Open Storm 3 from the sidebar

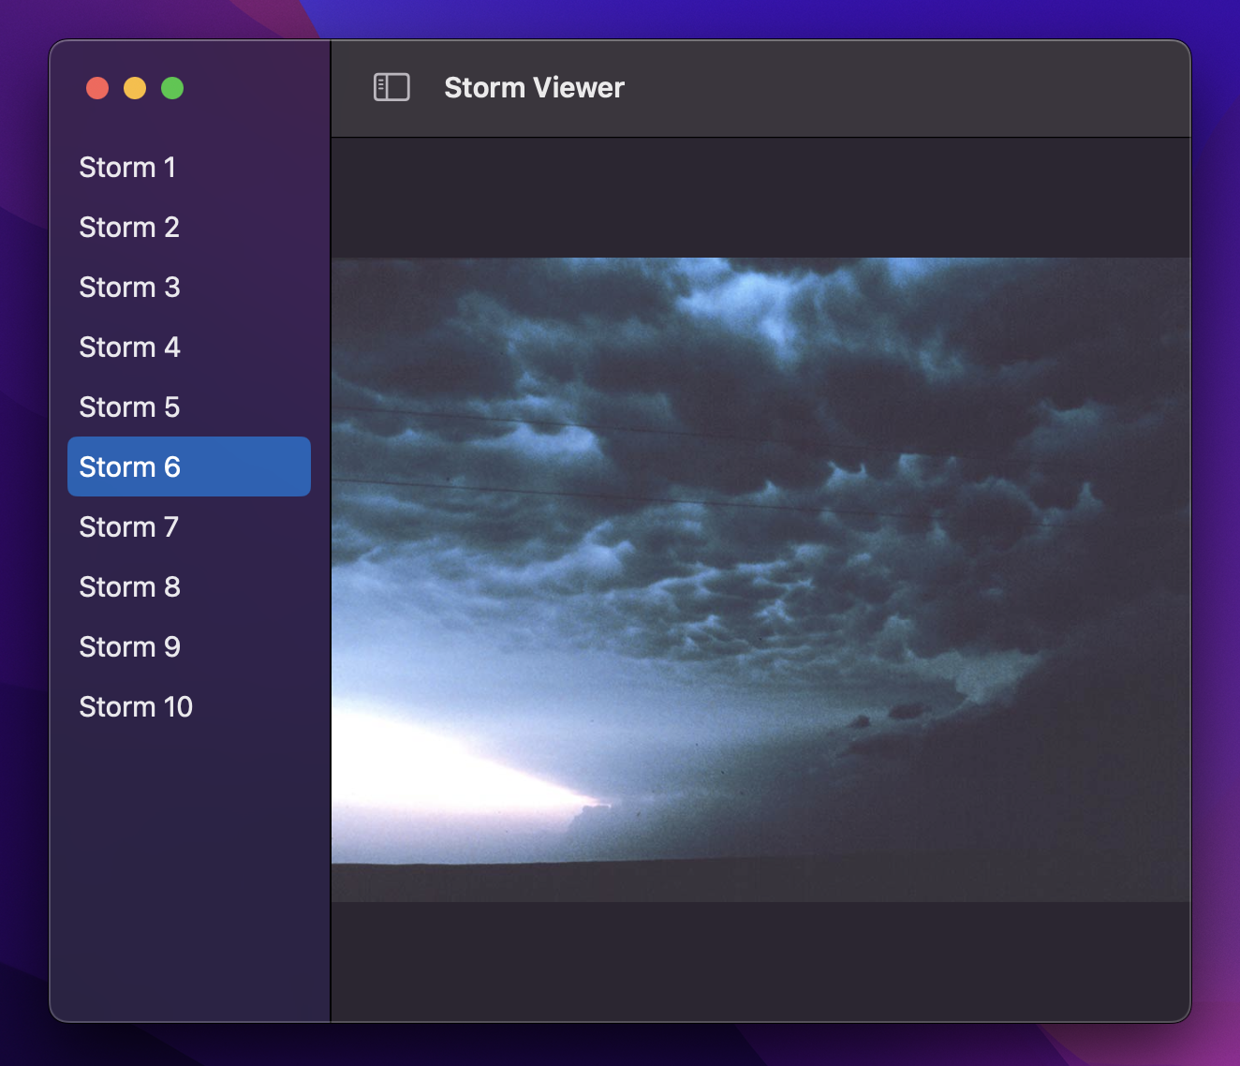pos(129,287)
